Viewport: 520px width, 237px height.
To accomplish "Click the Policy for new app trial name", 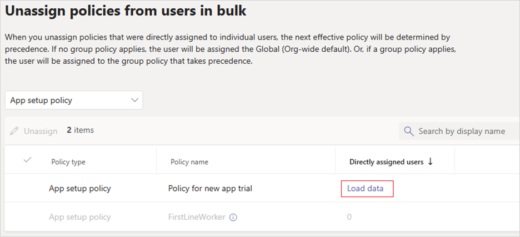I will click(210, 189).
